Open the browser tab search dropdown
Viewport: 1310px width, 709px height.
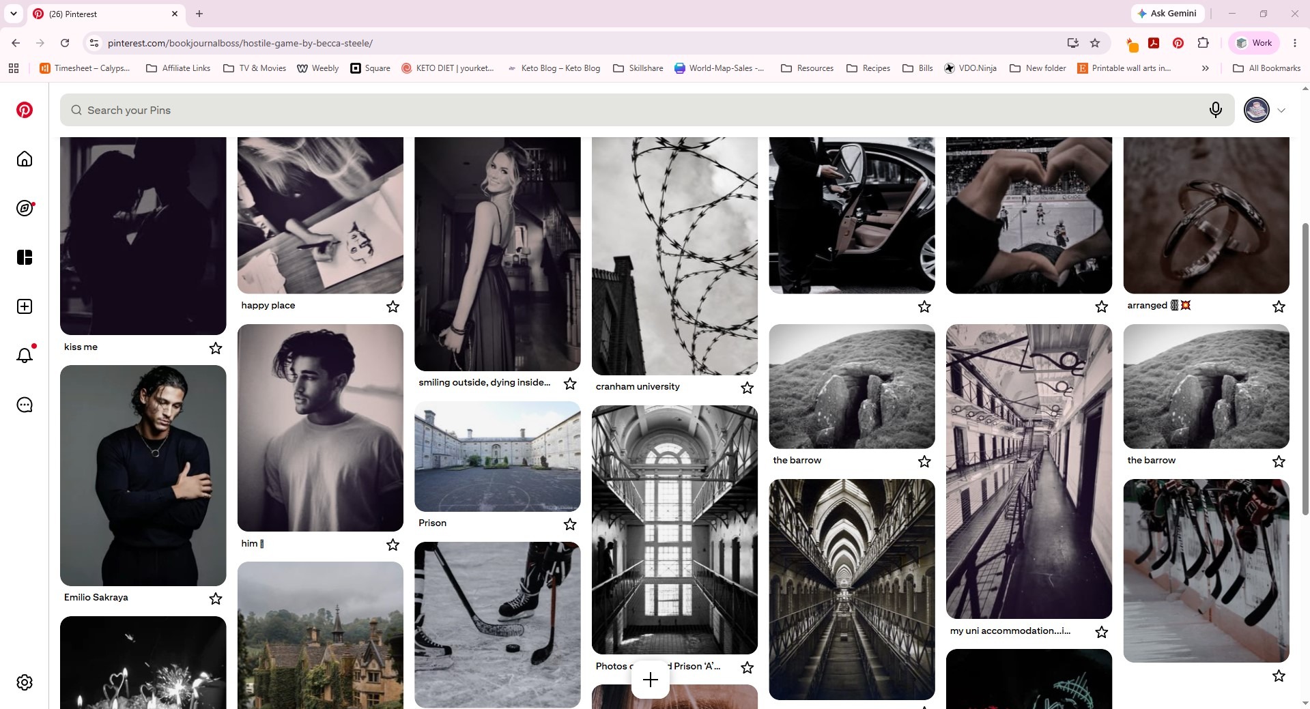(x=13, y=14)
